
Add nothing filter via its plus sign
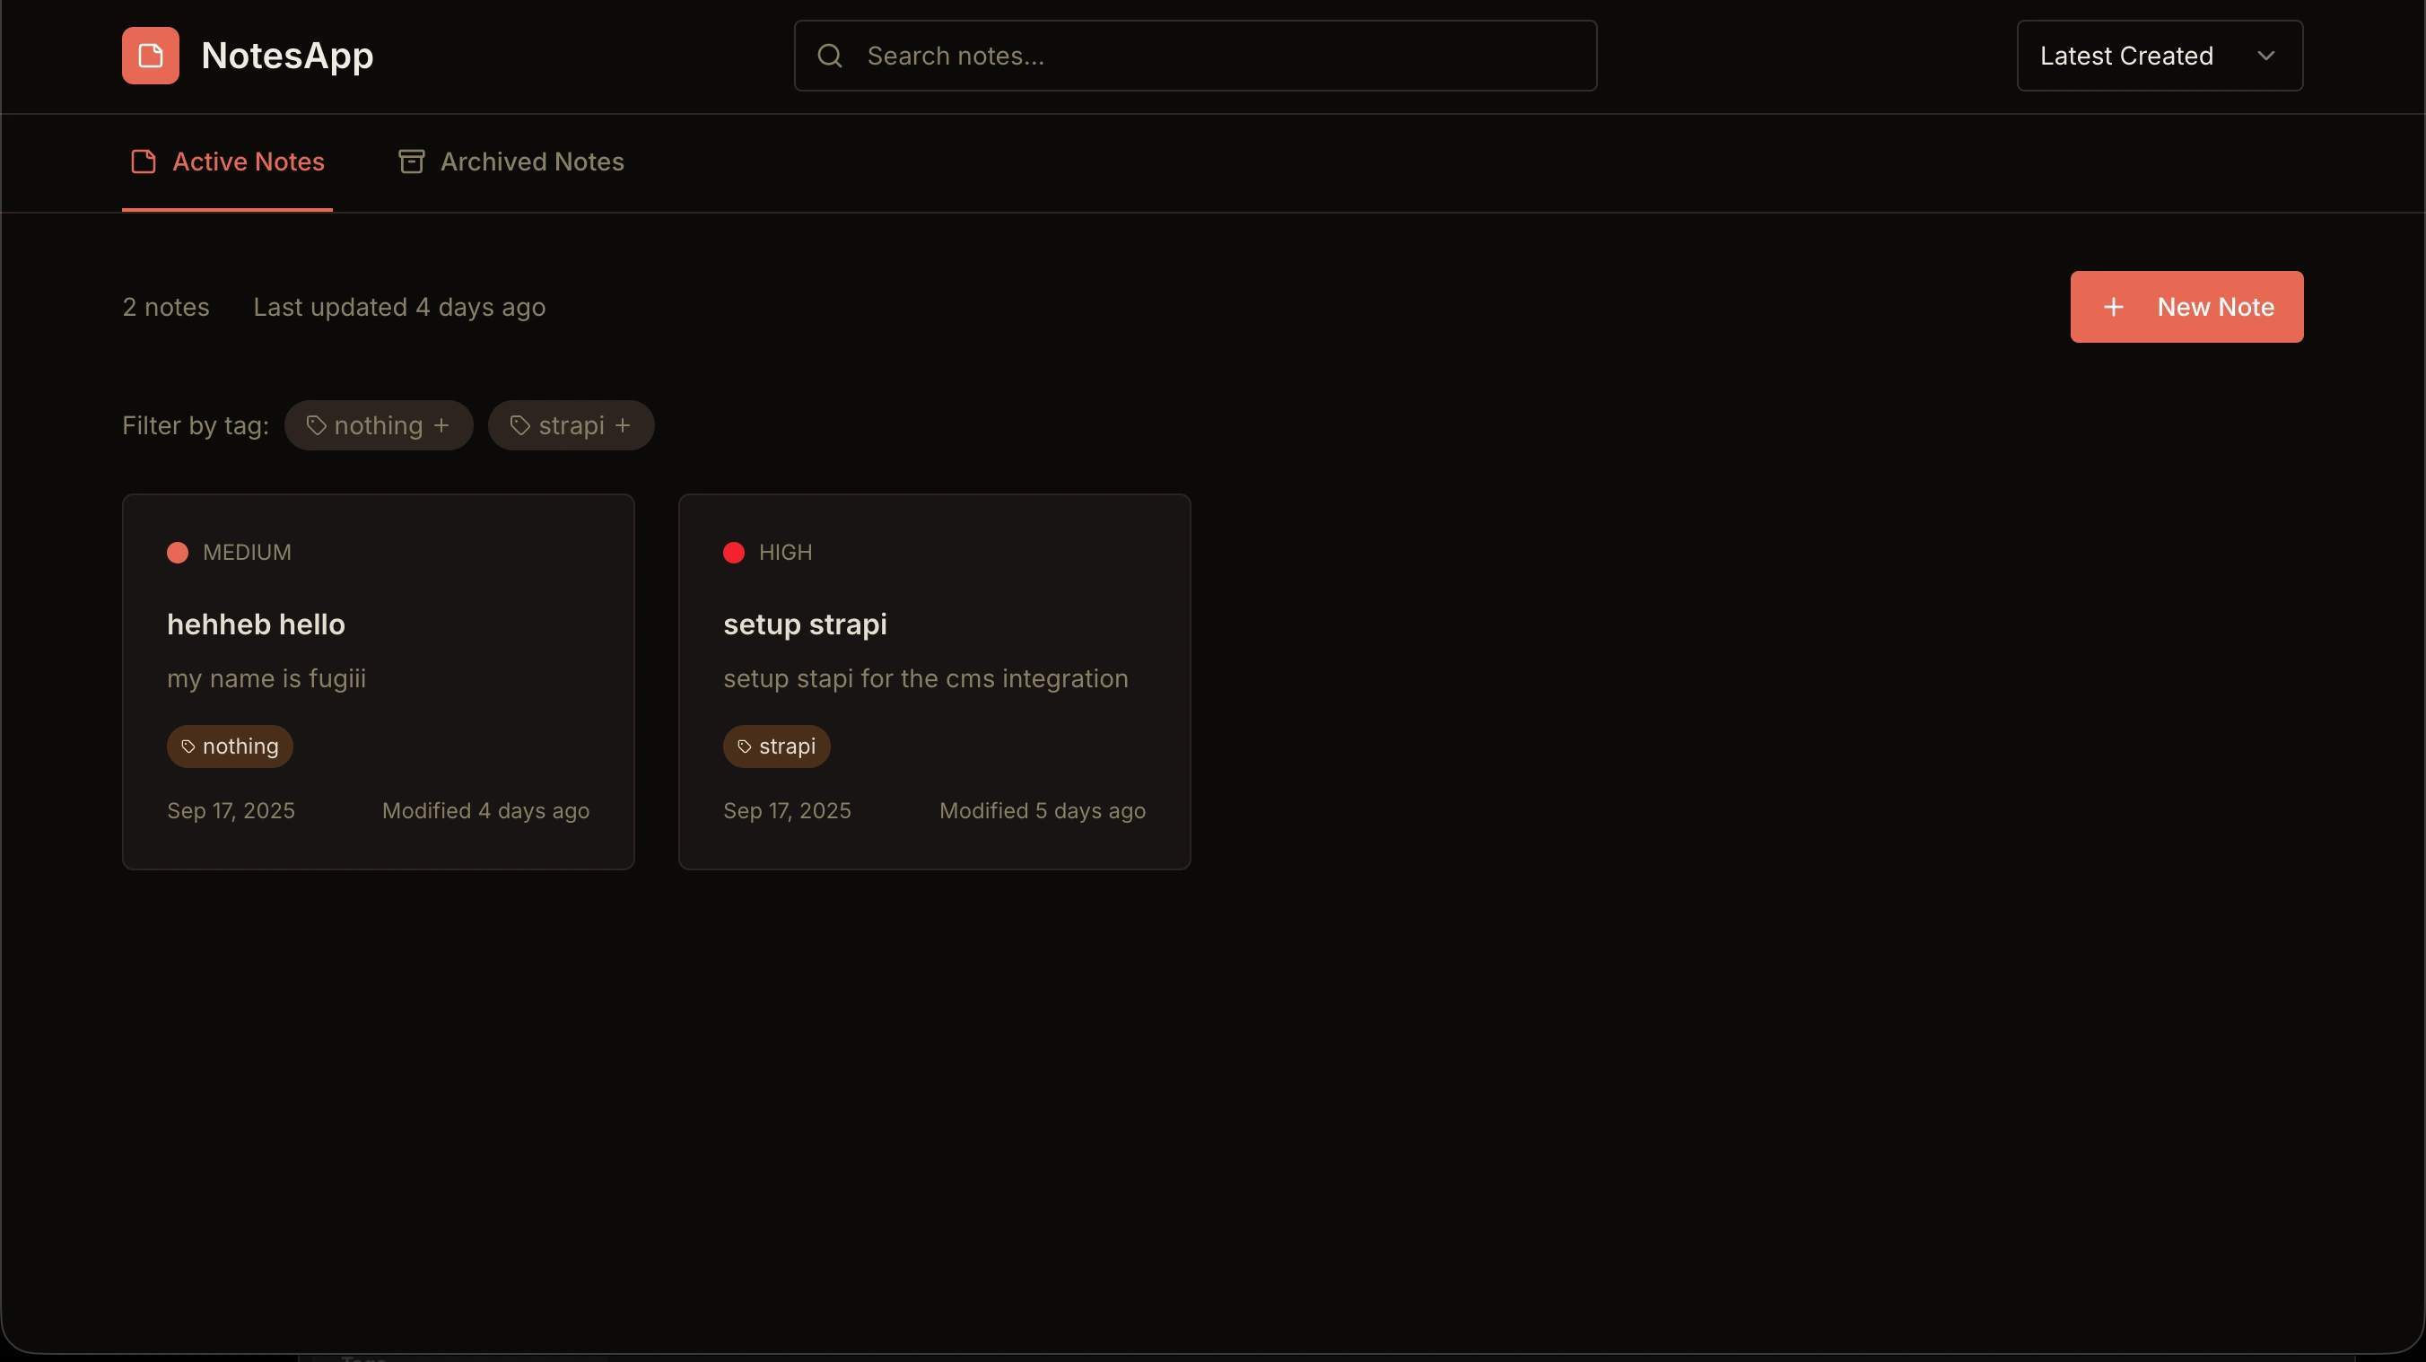[441, 426]
